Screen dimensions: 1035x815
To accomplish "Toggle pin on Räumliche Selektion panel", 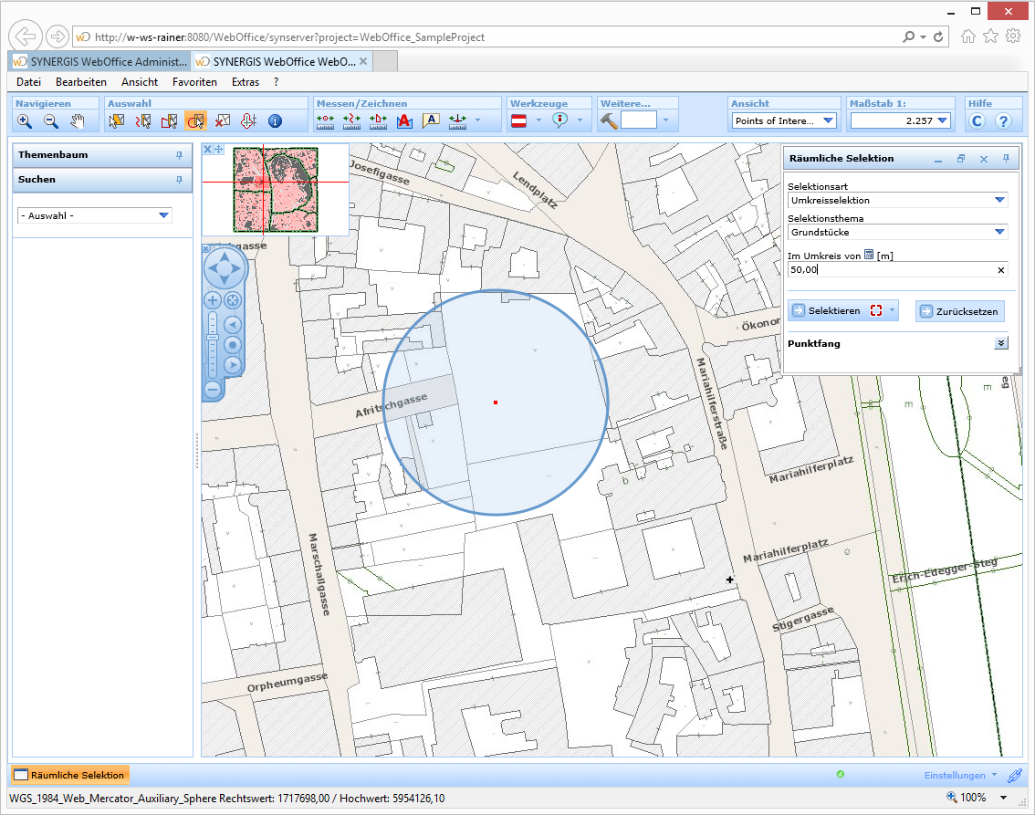I will [x=1006, y=159].
